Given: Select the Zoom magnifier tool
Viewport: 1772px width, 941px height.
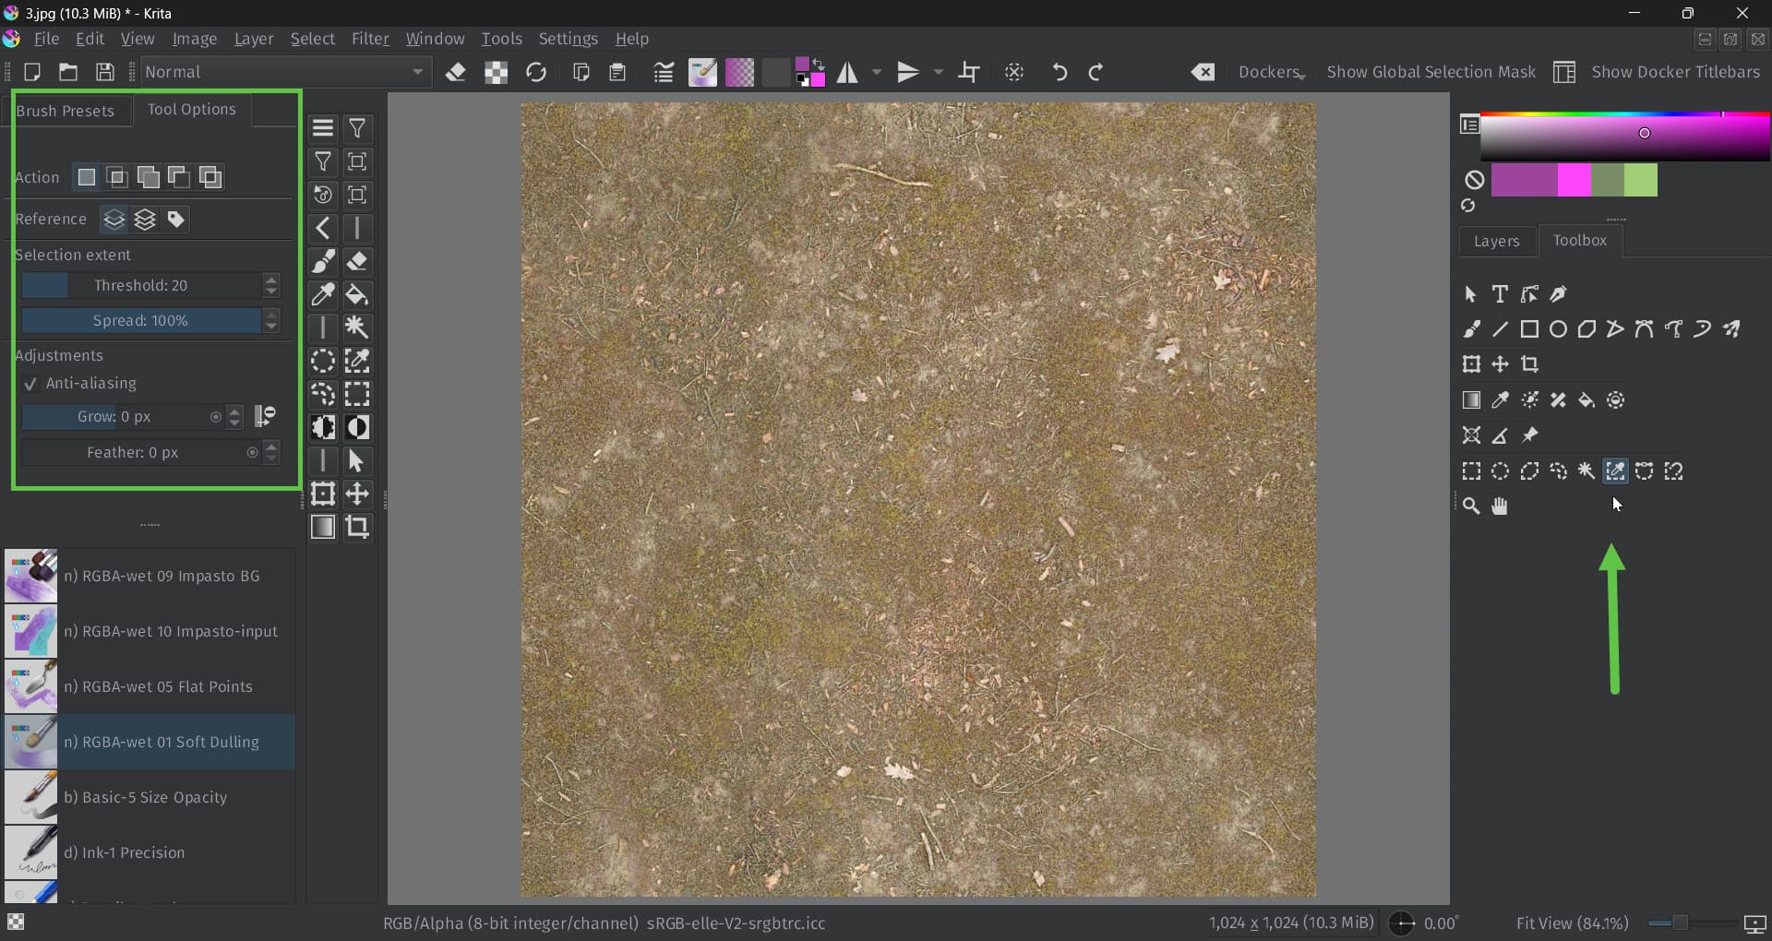Looking at the screenshot, I should (1471, 506).
